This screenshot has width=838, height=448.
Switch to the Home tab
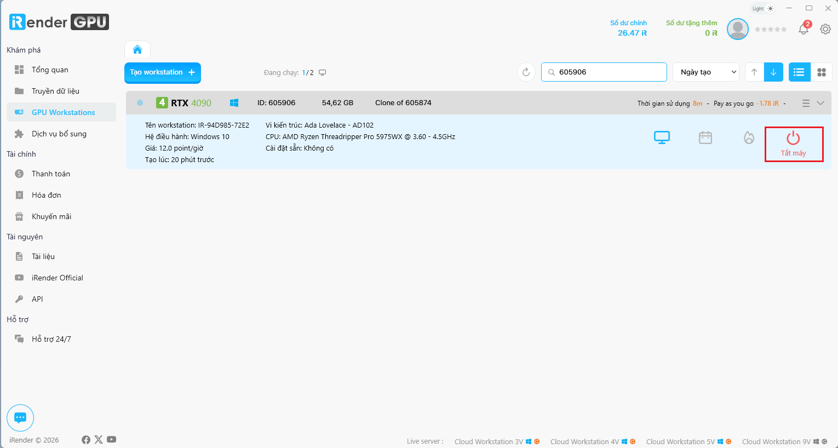[x=137, y=49]
